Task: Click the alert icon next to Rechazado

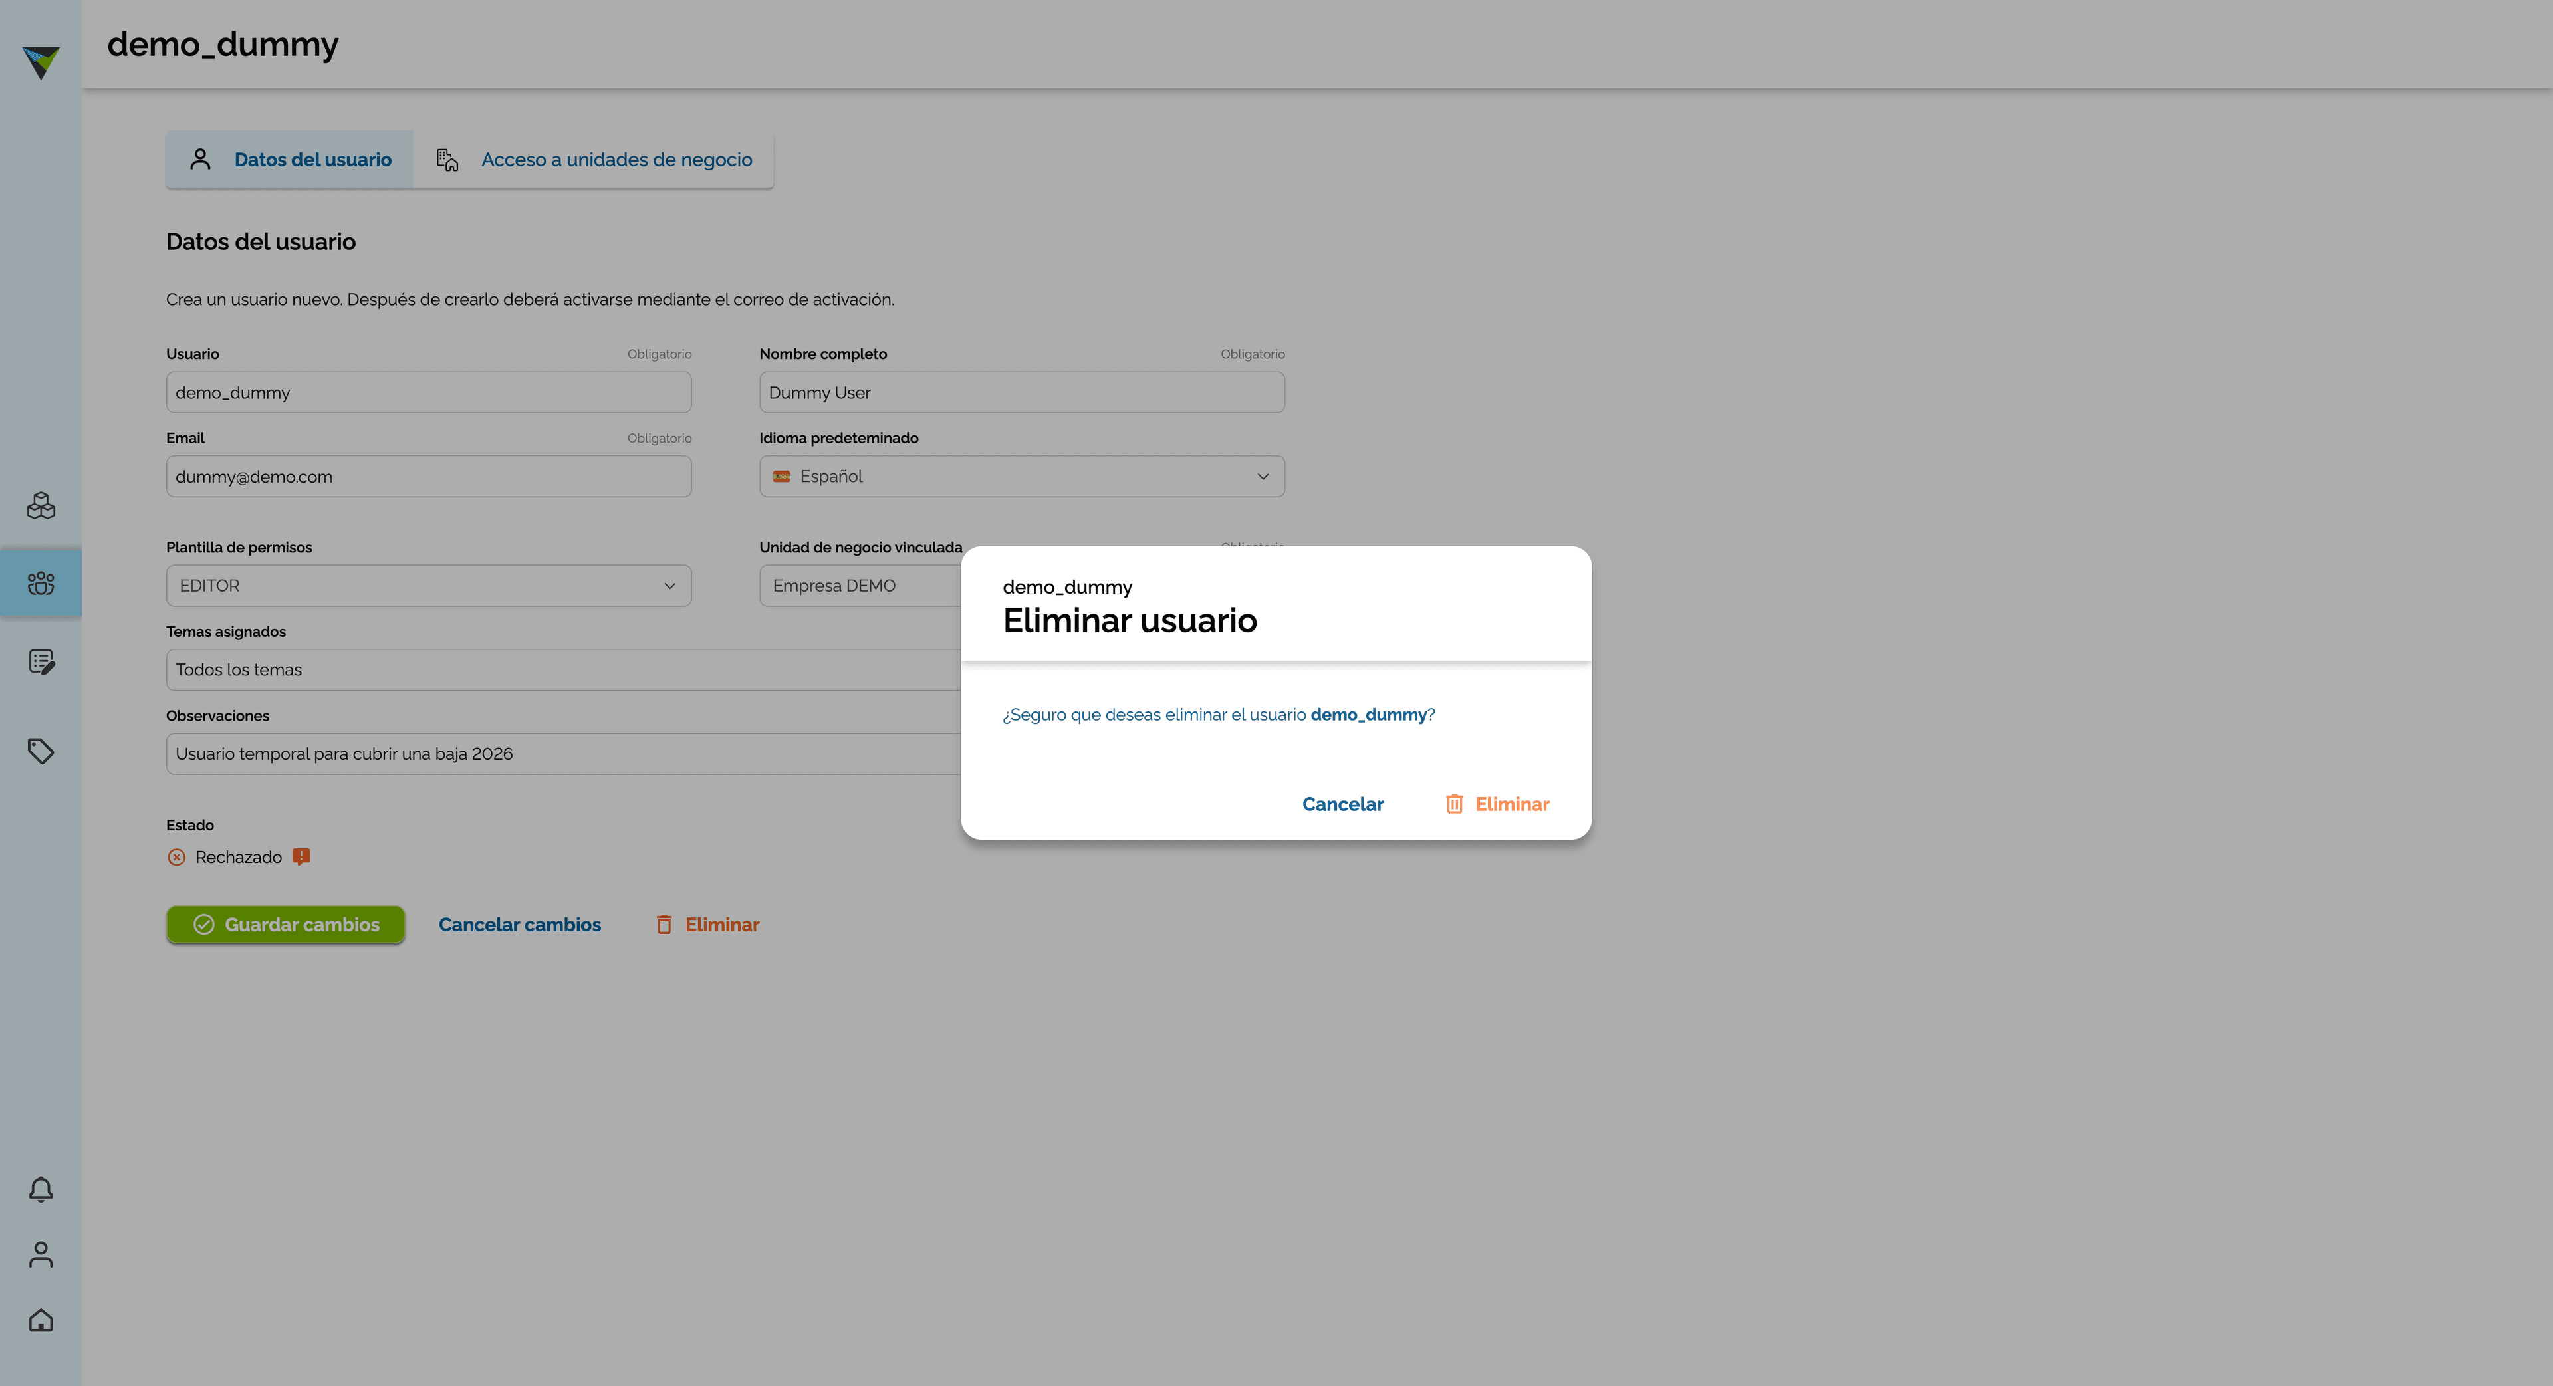Action: (301, 857)
